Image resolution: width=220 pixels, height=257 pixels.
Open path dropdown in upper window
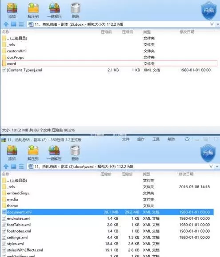[218, 24]
